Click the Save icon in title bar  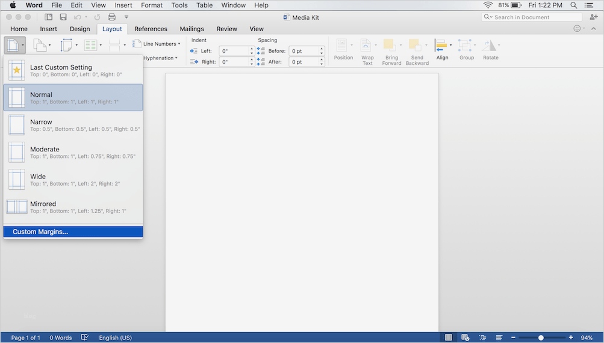63,17
